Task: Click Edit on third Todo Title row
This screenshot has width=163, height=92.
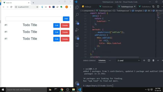Action: (57, 39)
